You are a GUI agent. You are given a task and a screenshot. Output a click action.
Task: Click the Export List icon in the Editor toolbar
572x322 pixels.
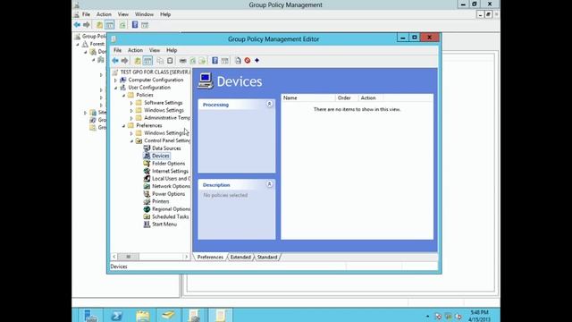[x=202, y=61]
